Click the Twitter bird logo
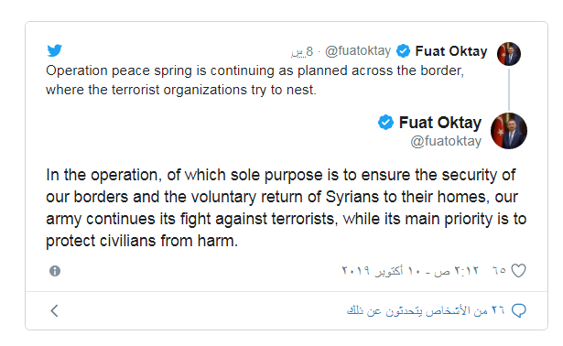This screenshot has height=346, width=563. point(55,50)
